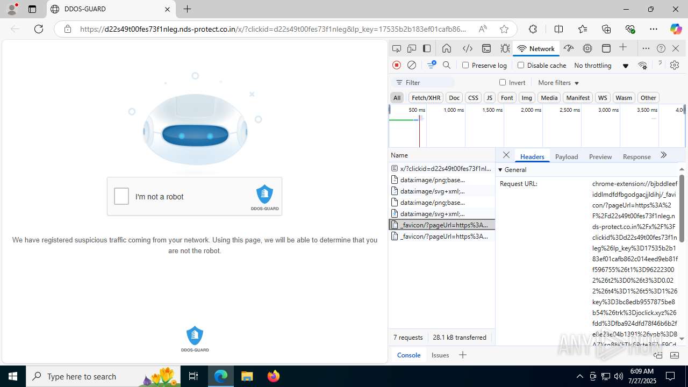
Task: Open Firefox from the taskbar
Action: (274, 376)
